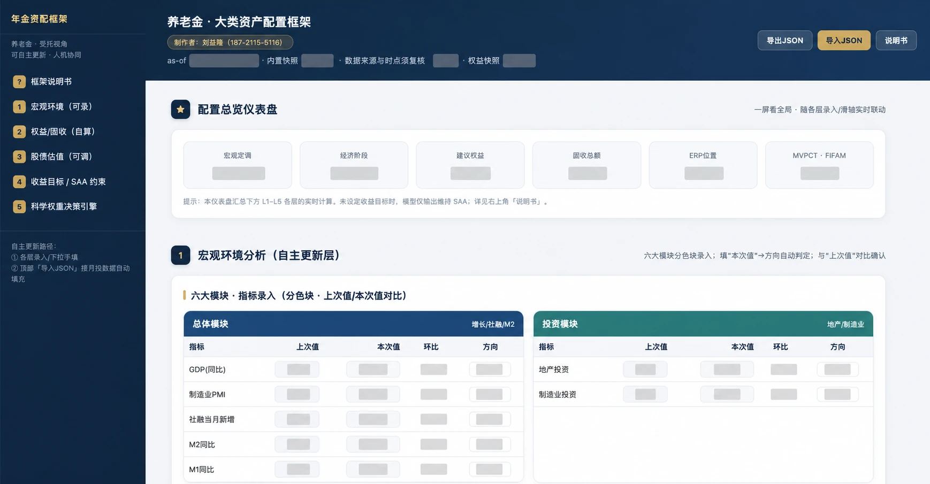This screenshot has height=484, width=930.
Task: Click 制造业PMI 方向 field
Action: pos(490,394)
